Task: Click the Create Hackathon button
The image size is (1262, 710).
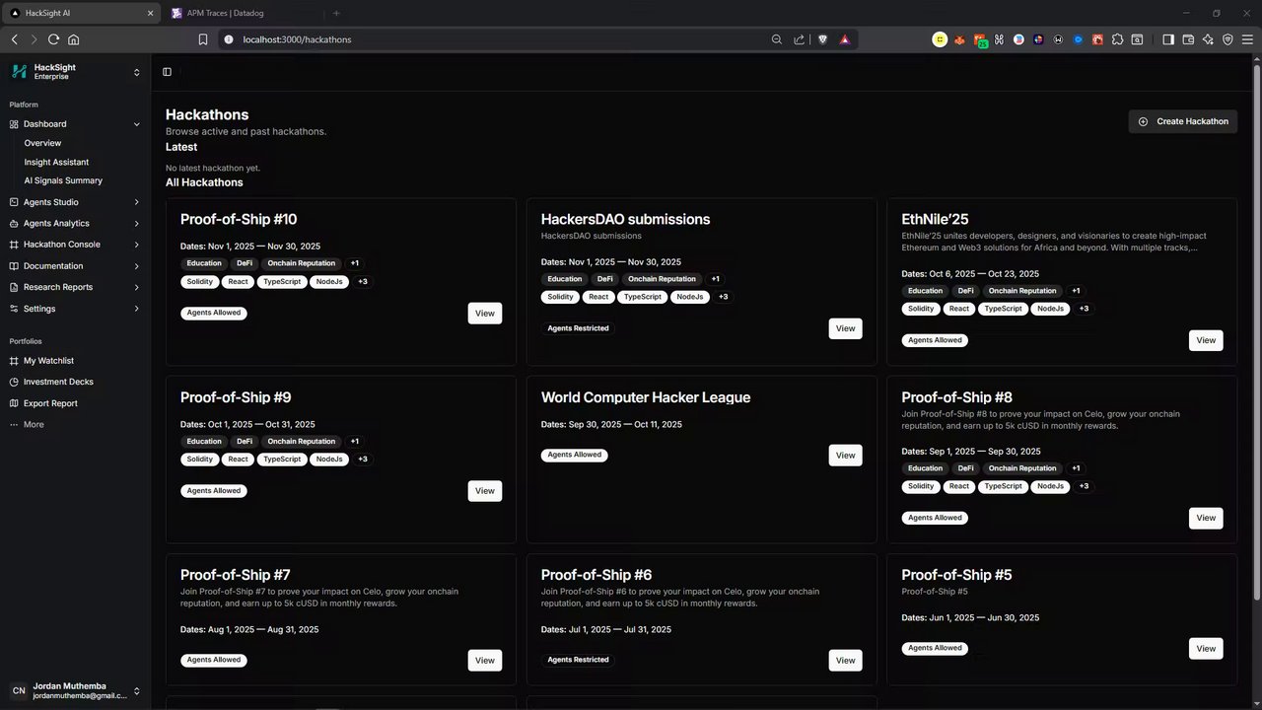Action: coord(1182,121)
